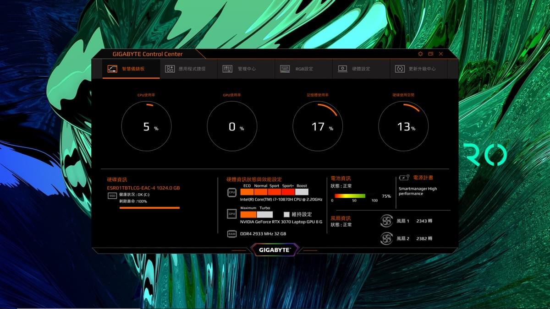Screen dimensions: 550x309
Task: Click the 75% battery percentage value
Action: point(386,196)
